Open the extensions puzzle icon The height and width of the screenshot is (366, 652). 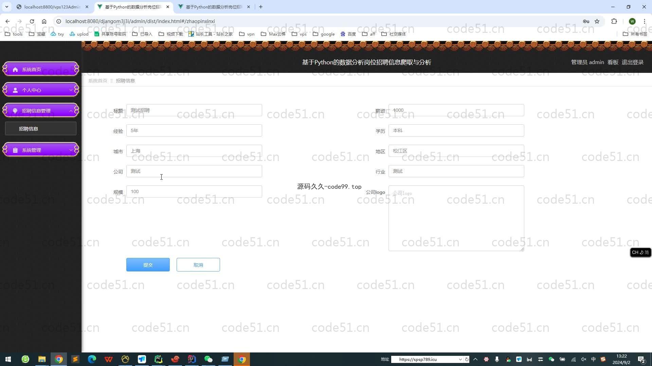614,21
